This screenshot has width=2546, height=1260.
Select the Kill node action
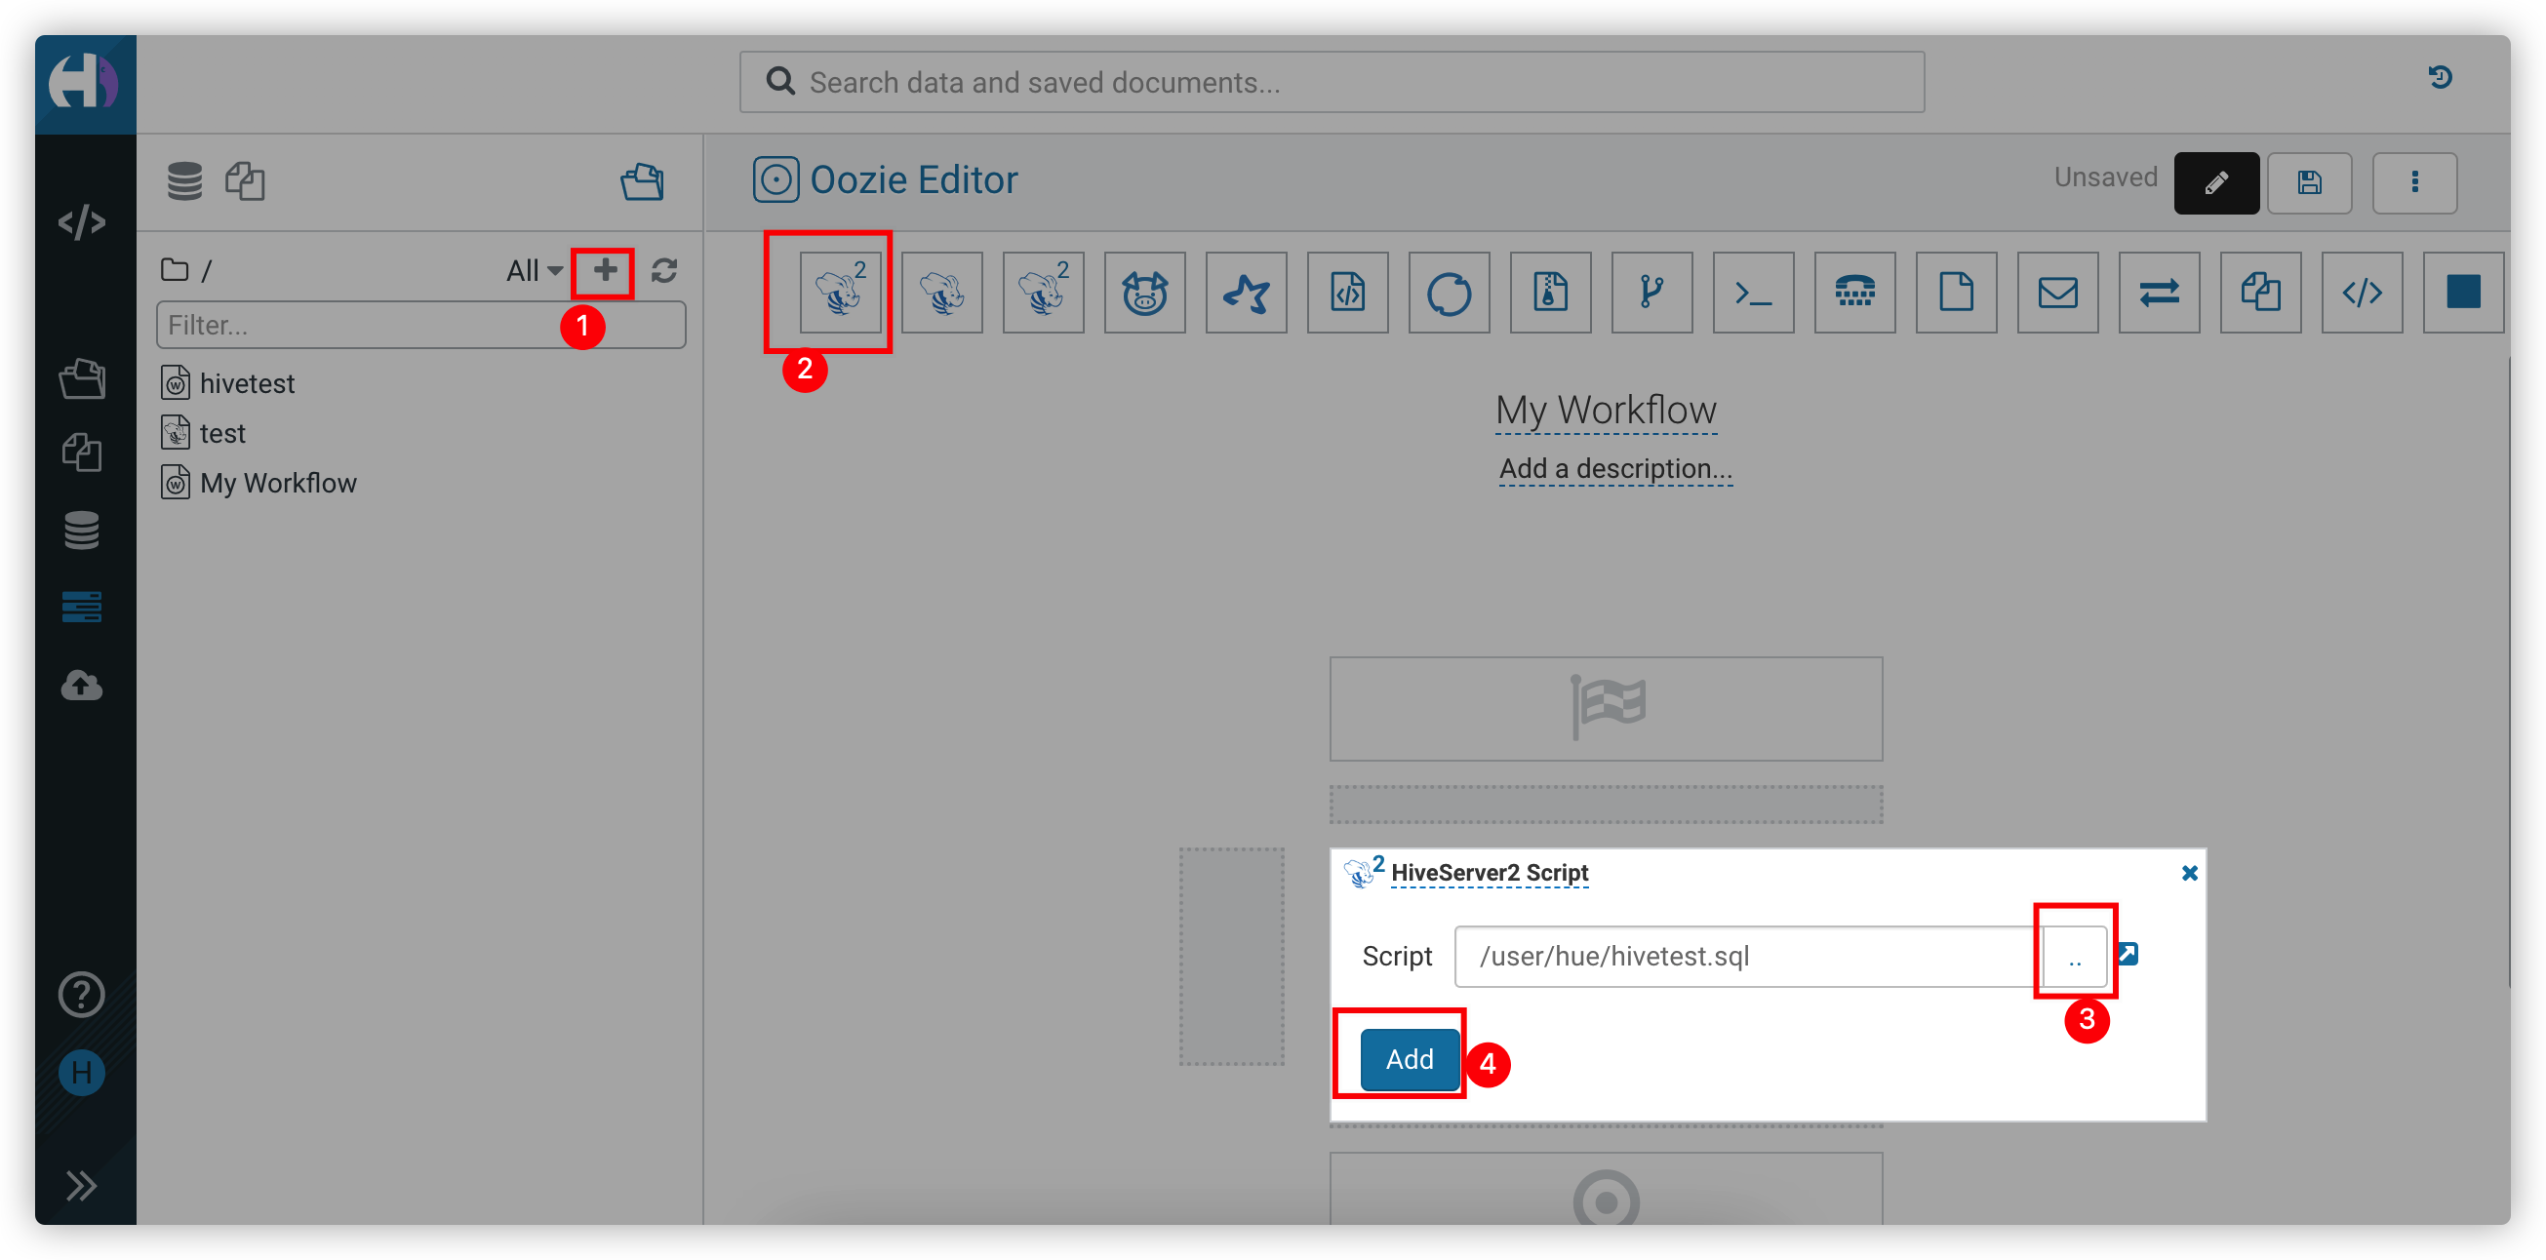[2464, 293]
